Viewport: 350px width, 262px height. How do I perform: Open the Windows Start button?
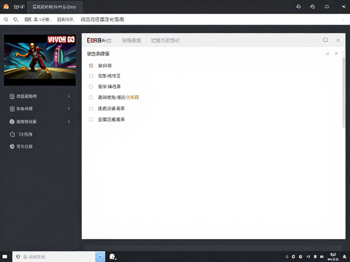point(5,257)
